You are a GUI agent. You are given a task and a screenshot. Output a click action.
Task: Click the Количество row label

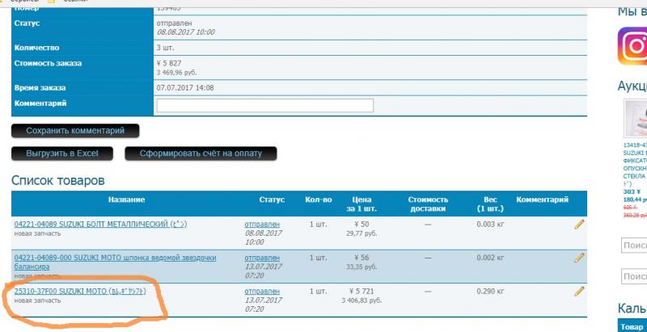(36, 48)
